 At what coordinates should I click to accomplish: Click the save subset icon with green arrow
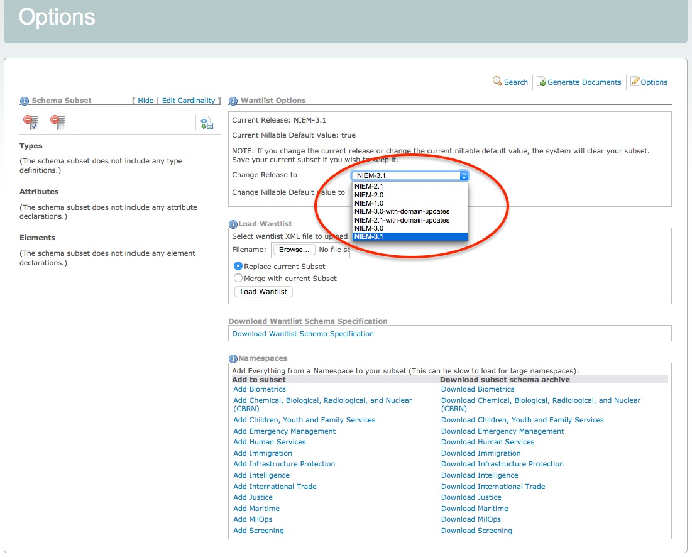(x=207, y=123)
